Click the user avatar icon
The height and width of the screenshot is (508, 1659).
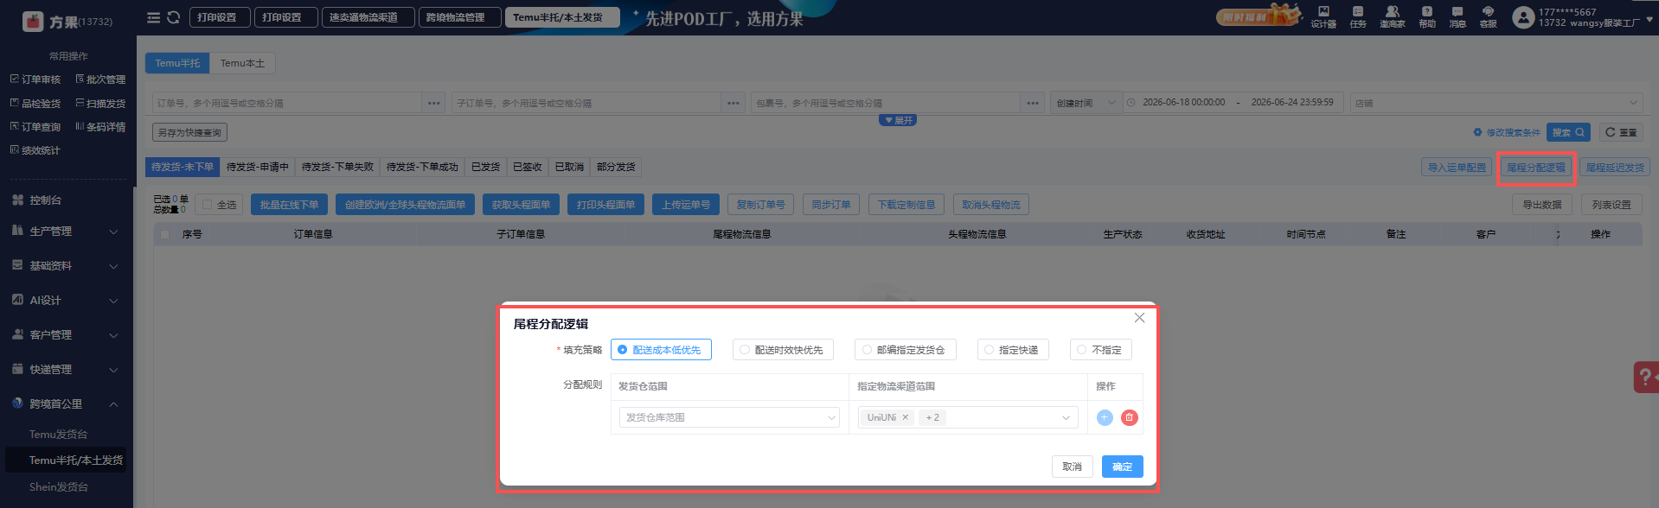tap(1523, 17)
